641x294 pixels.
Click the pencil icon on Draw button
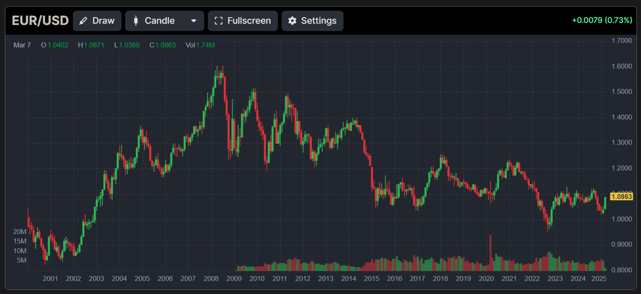83,21
